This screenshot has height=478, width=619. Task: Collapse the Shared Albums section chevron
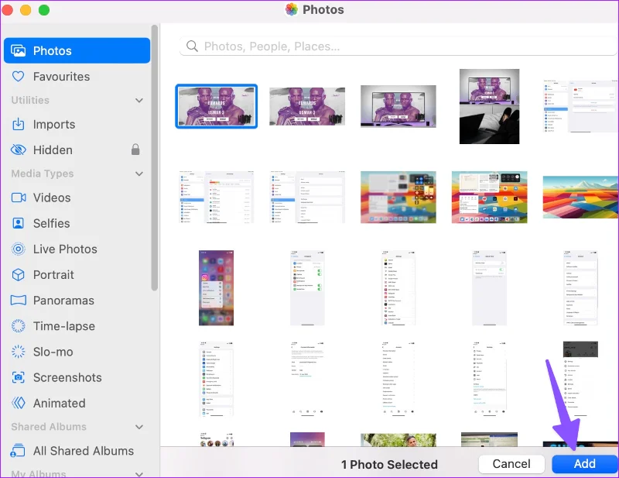point(139,427)
